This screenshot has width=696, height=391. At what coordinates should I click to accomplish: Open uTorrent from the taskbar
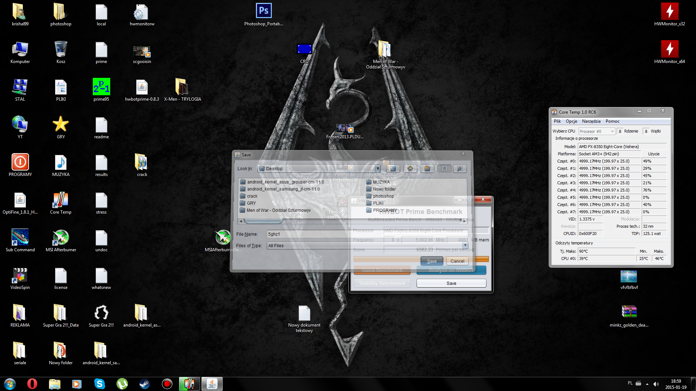(x=122, y=384)
